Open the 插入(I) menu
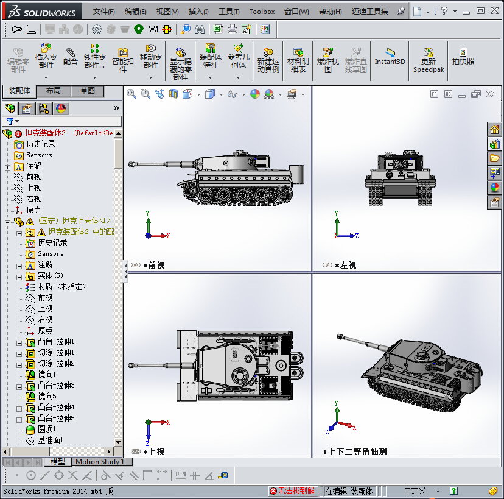 click(198, 12)
